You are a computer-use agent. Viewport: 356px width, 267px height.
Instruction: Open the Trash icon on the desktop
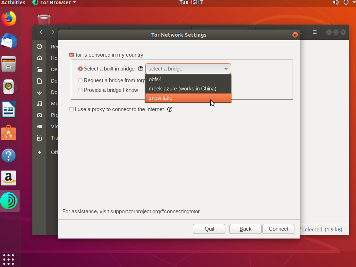[x=44, y=20]
